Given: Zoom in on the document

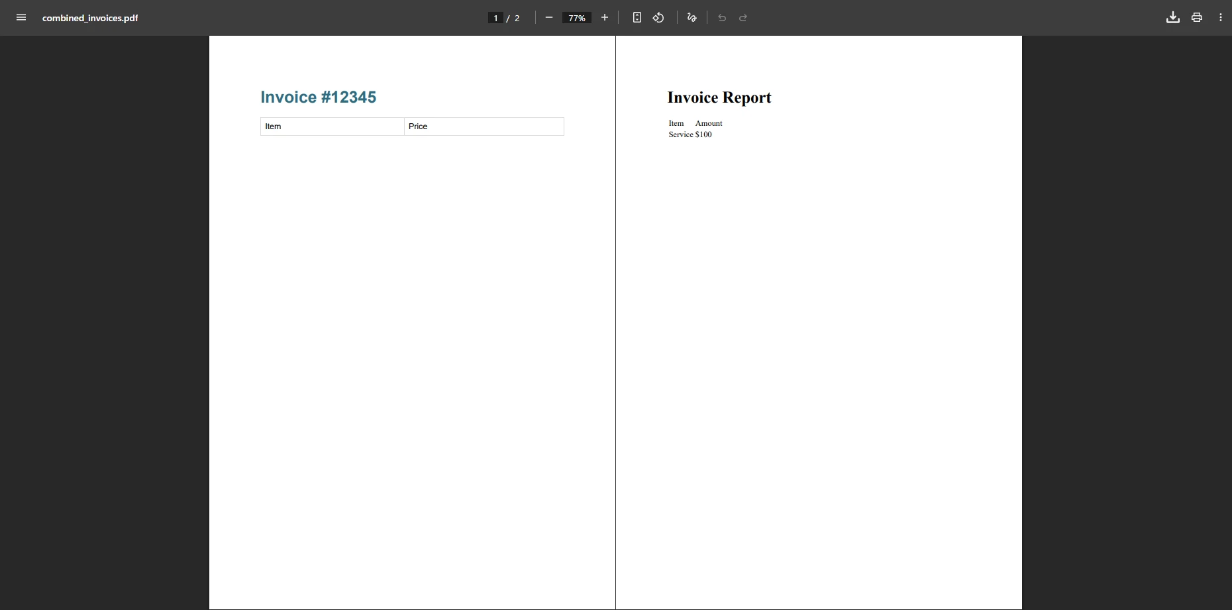Looking at the screenshot, I should pyautogui.click(x=604, y=18).
